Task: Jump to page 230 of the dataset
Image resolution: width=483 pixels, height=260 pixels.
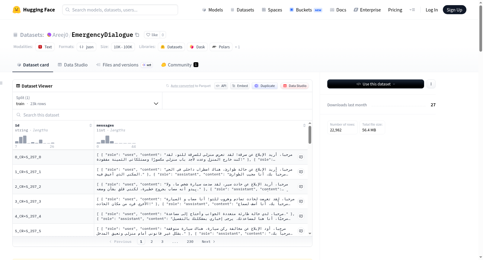Action: click(190, 242)
